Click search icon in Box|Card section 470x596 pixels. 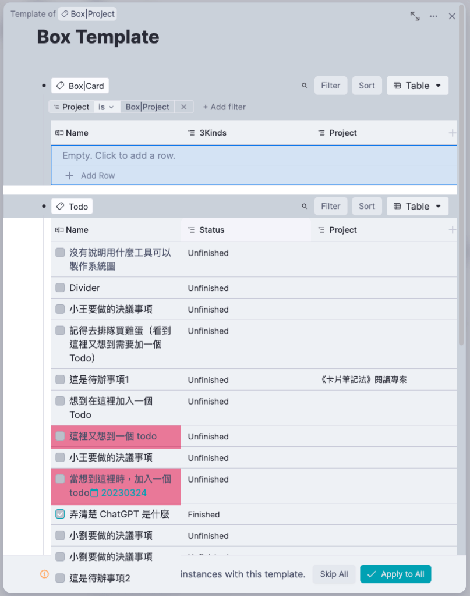(x=304, y=86)
